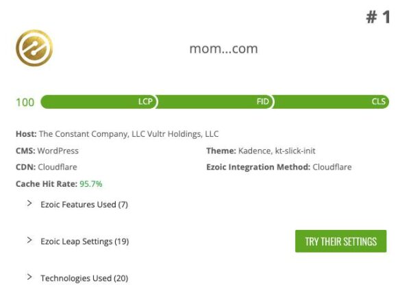411x308 pixels.
Task: Open the mom...com site title
Action: [x=223, y=49]
